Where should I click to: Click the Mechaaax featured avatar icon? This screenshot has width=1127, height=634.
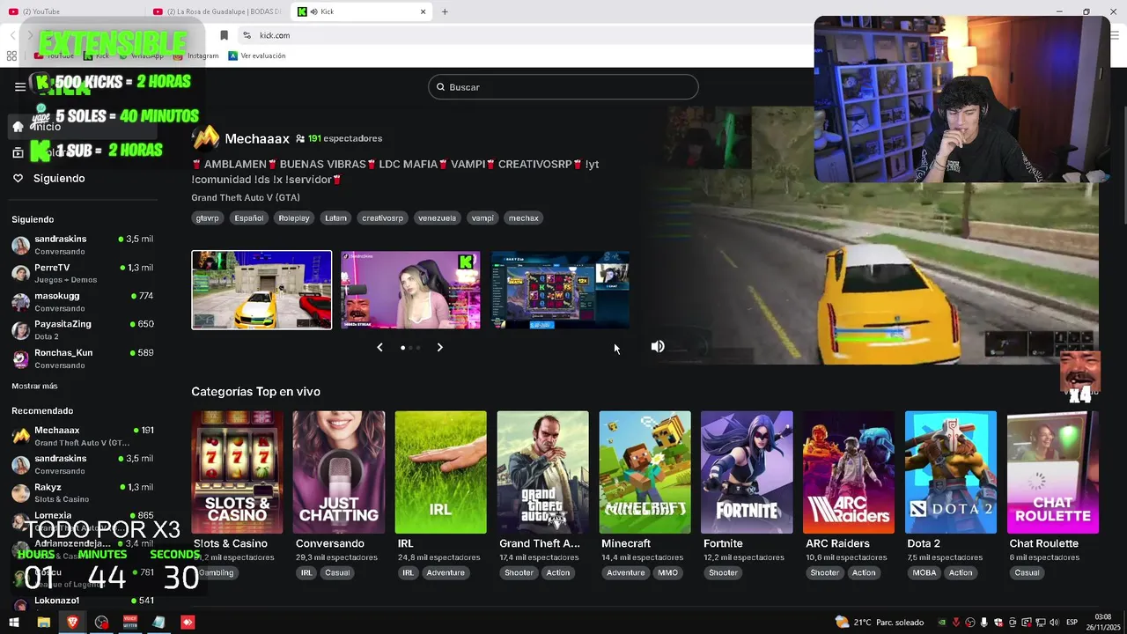205,138
